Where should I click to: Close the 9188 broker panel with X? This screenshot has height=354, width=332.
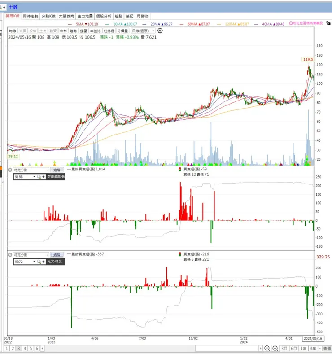[10, 170]
